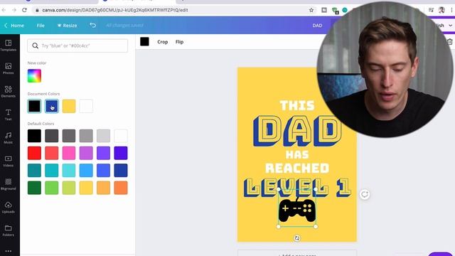Open the Videos sidebar panel
Image resolution: width=455 pixels, height=256 pixels.
click(8, 161)
